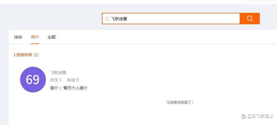Click the 没有更多数据了！ end message
This screenshot has width=277, height=125.
point(180,102)
